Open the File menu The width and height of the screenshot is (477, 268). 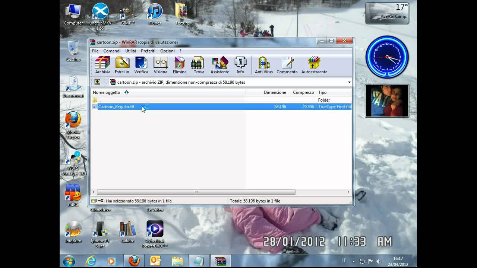coord(95,51)
